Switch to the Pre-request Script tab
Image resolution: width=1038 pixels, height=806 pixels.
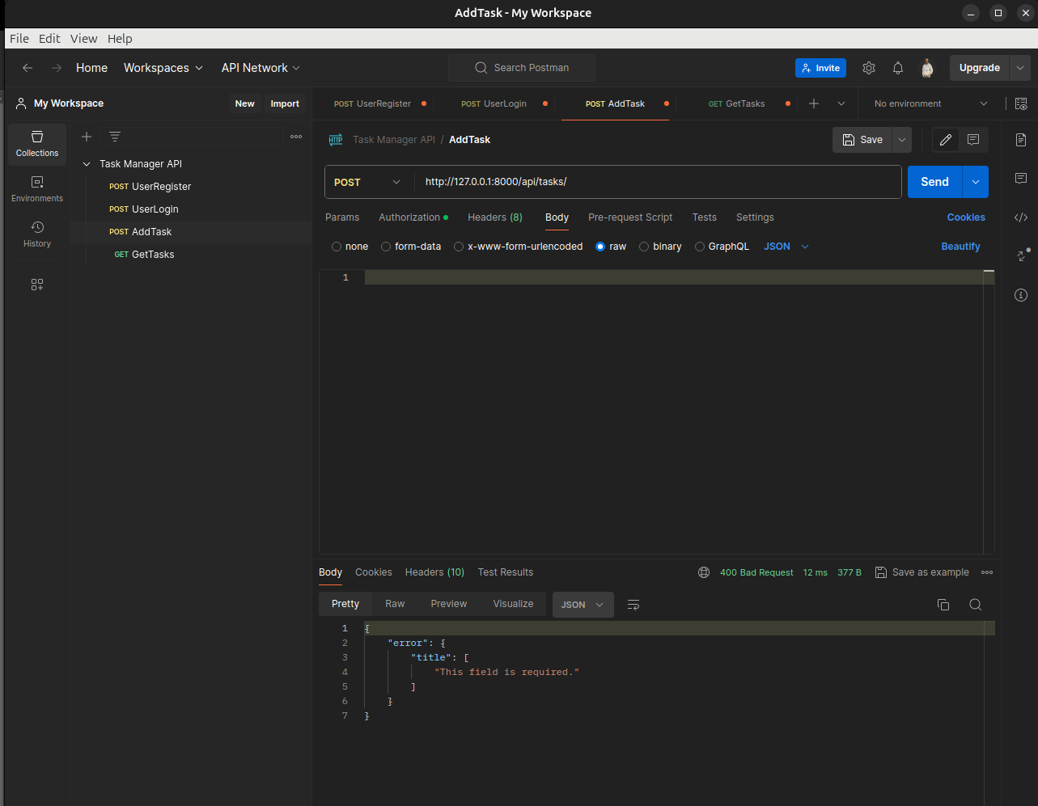630,217
